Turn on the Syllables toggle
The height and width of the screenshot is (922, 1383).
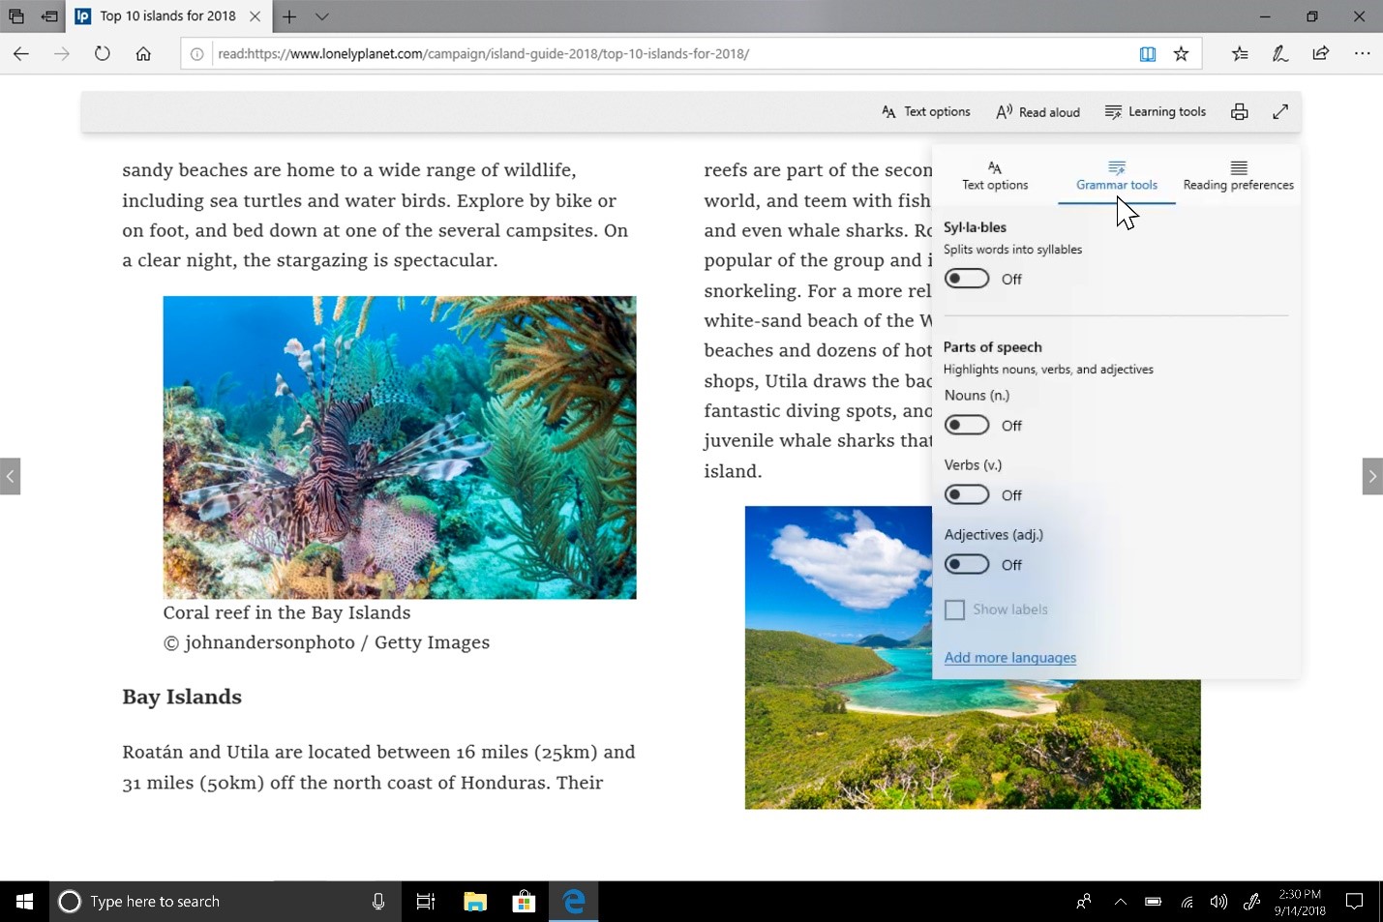pyautogui.click(x=967, y=279)
